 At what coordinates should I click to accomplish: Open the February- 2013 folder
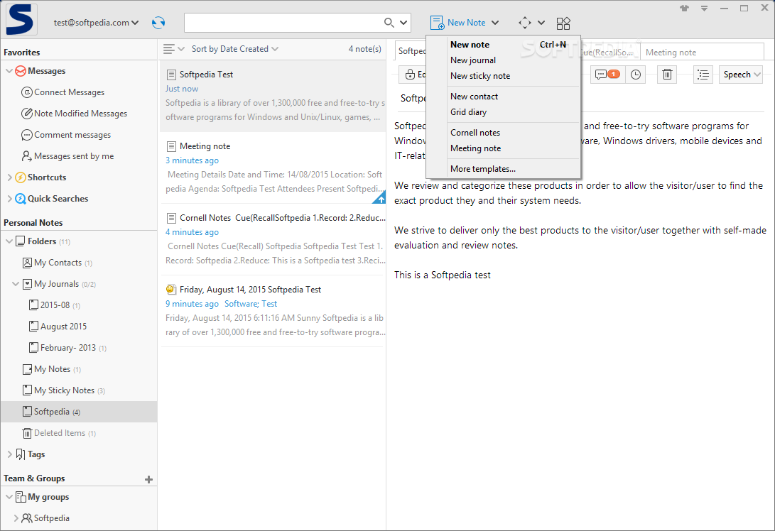click(68, 348)
